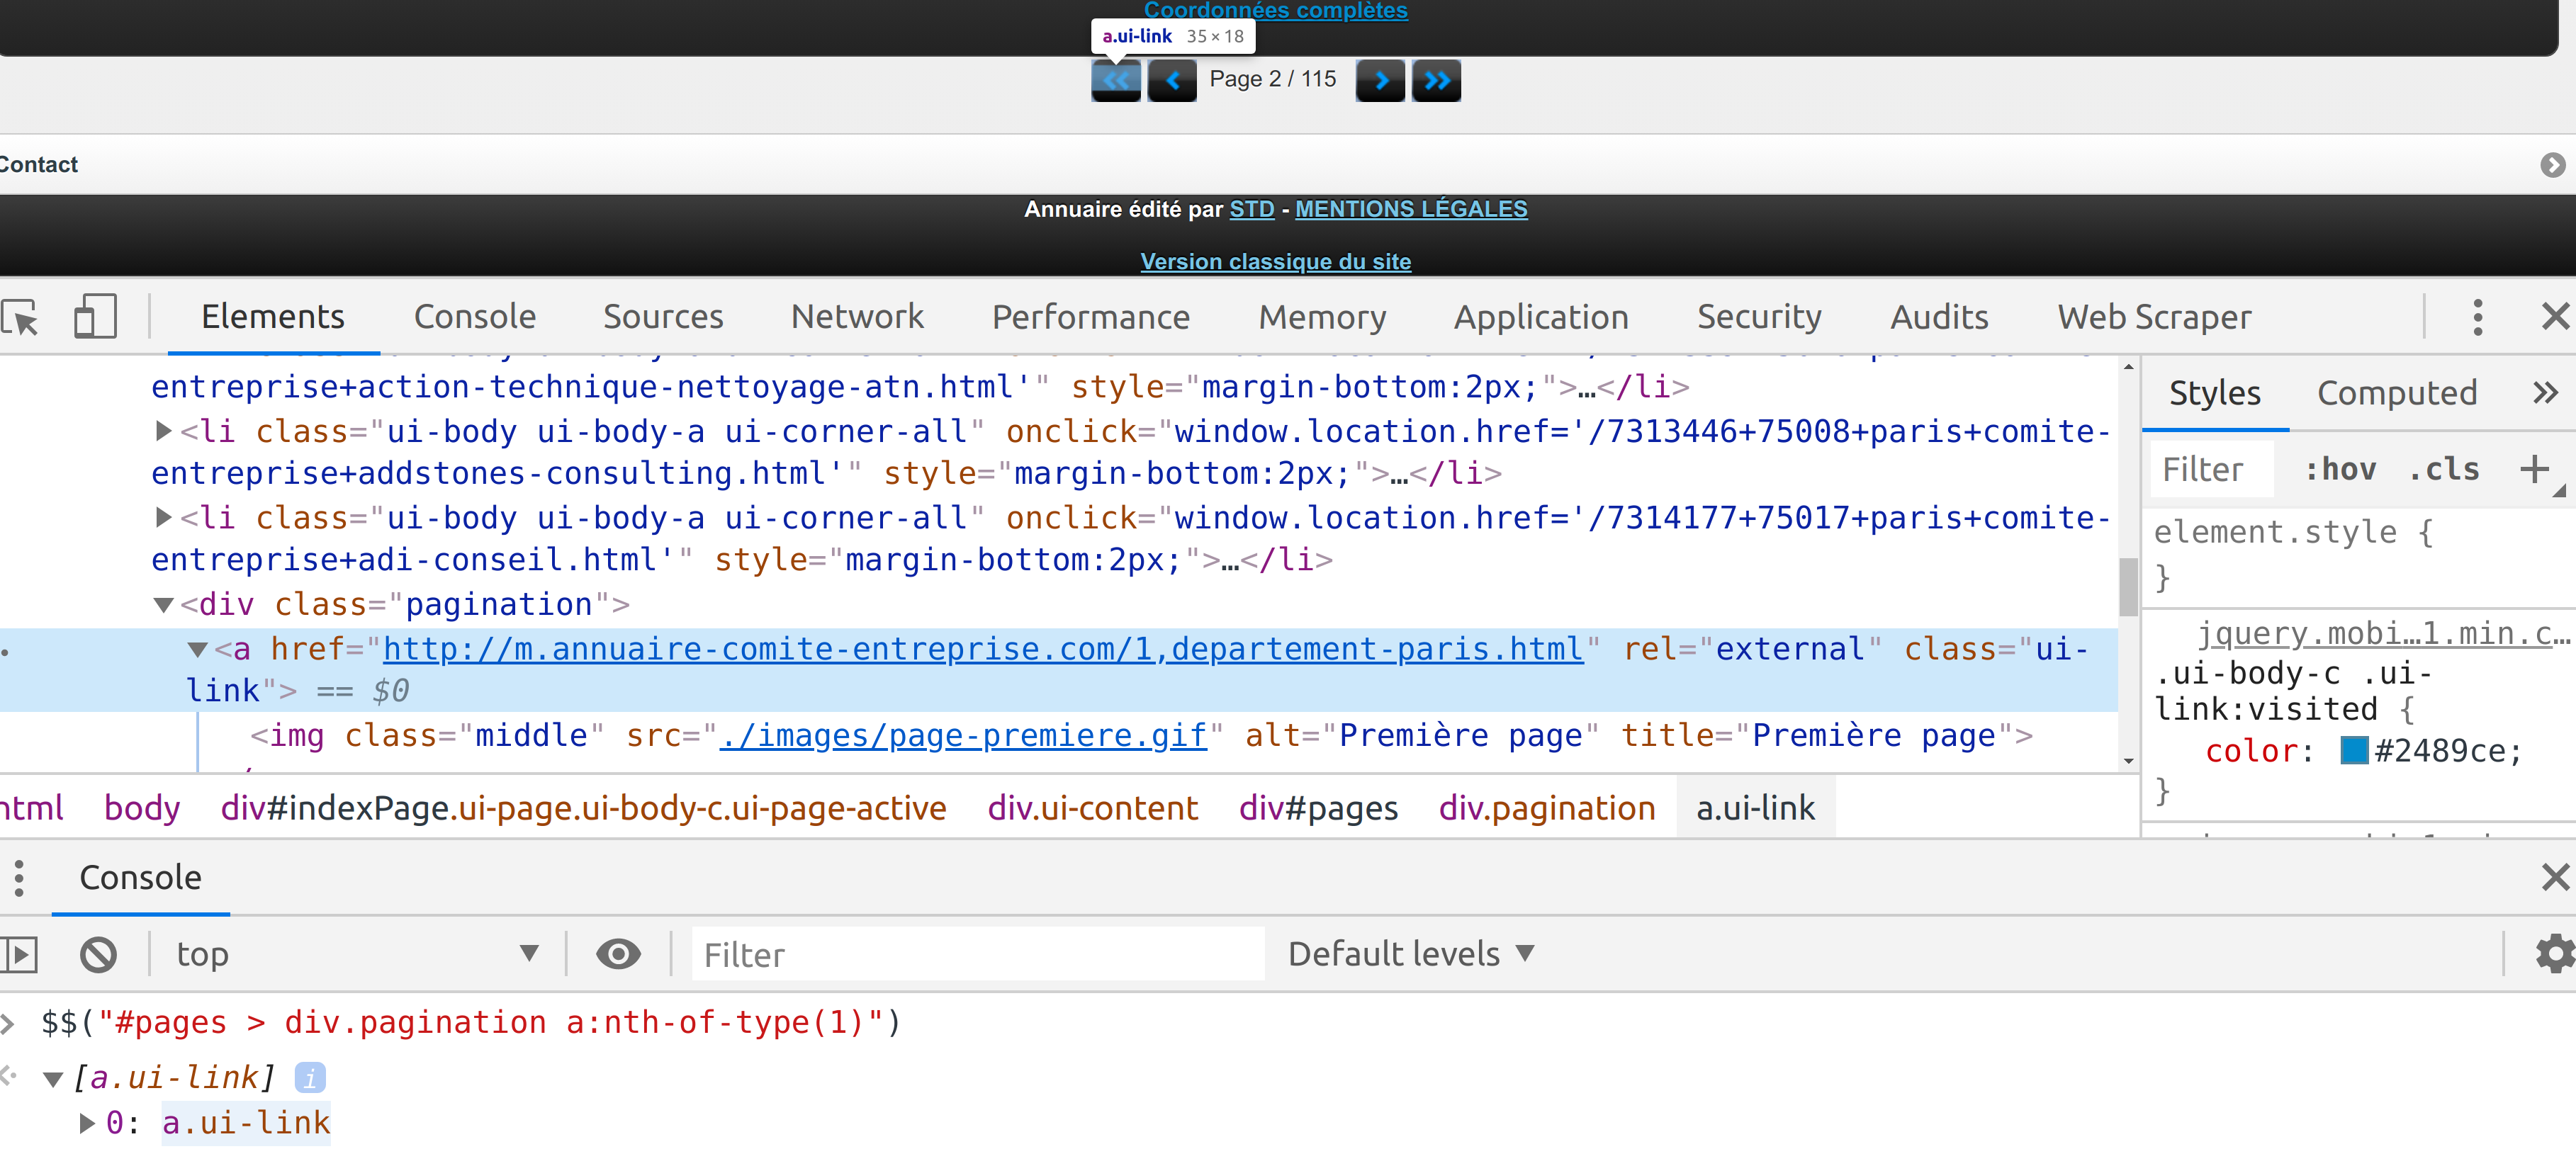The height and width of the screenshot is (1149, 2576).
Task: Click the console Filter input field
Action: [x=978, y=954]
